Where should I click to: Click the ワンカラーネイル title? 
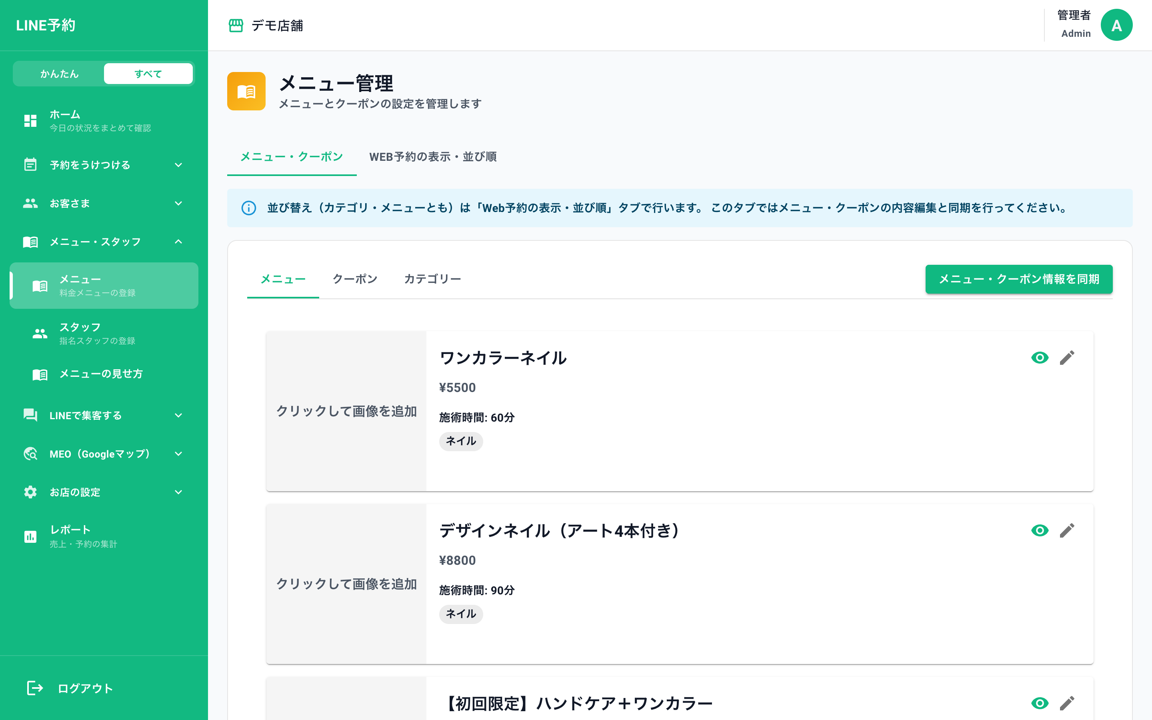coord(503,358)
